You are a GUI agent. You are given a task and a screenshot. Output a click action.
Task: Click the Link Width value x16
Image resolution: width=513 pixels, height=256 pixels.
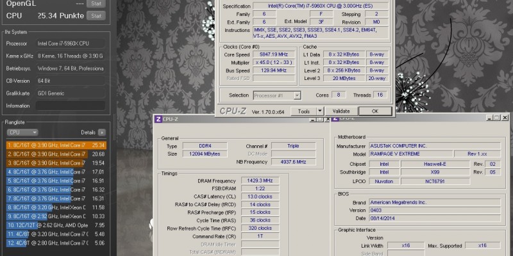coord(405,246)
